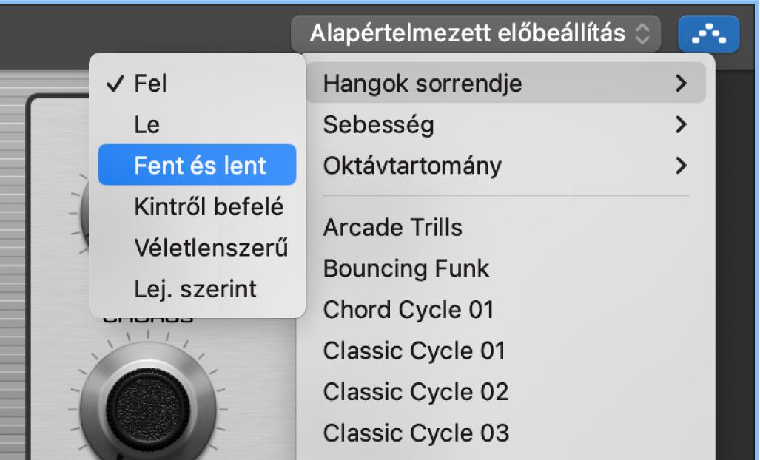Open the Alapértelmezett előbeállítás preset dropdown

pos(475,33)
